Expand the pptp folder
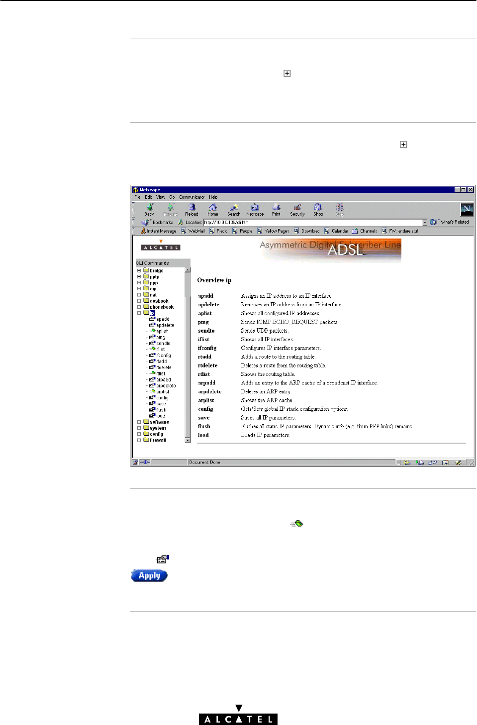Viewport: 477px width, 725px height. click(139, 277)
